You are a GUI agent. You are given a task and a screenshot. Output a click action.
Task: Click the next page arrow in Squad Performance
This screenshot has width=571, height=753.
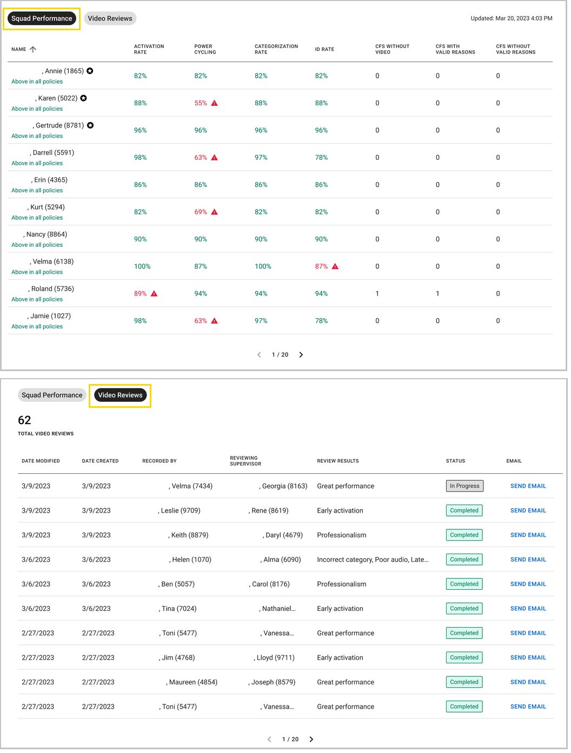pyautogui.click(x=301, y=355)
